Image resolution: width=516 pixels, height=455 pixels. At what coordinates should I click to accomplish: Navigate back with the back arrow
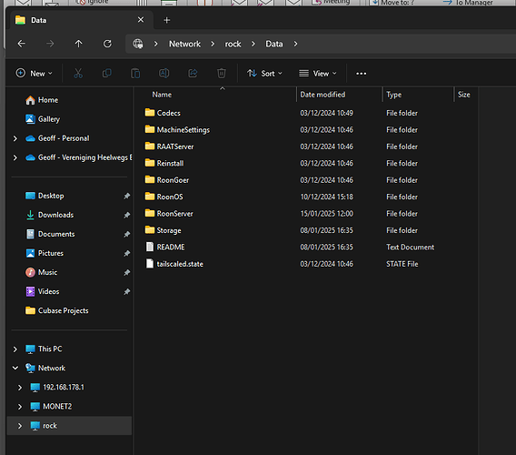22,44
